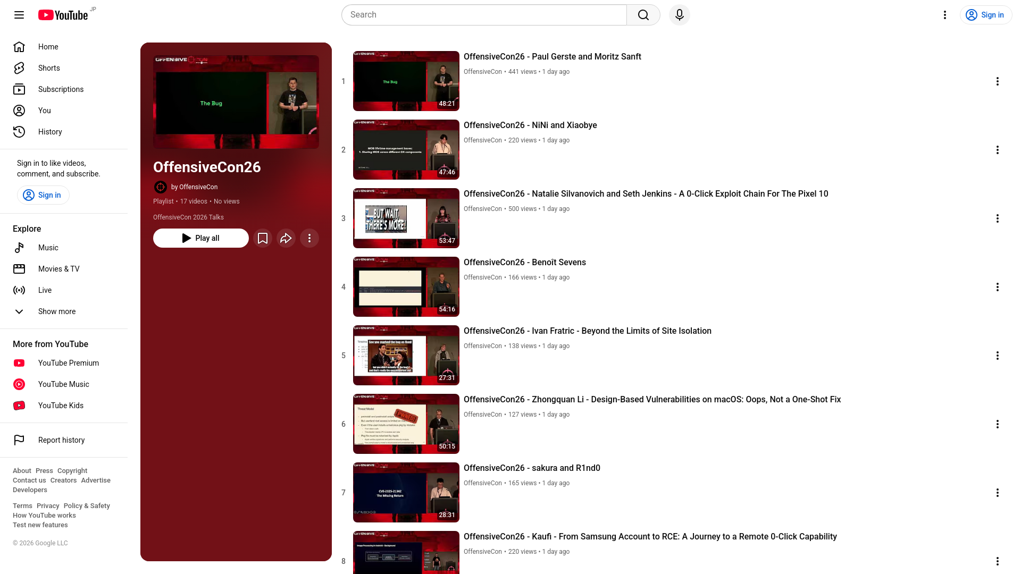The image size is (1021, 574).
Task: Click Sign in at top right
Action: click(x=986, y=15)
